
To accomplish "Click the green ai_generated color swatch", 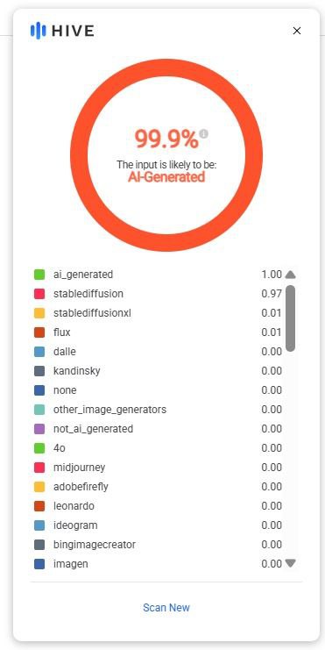I will pyautogui.click(x=39, y=275).
